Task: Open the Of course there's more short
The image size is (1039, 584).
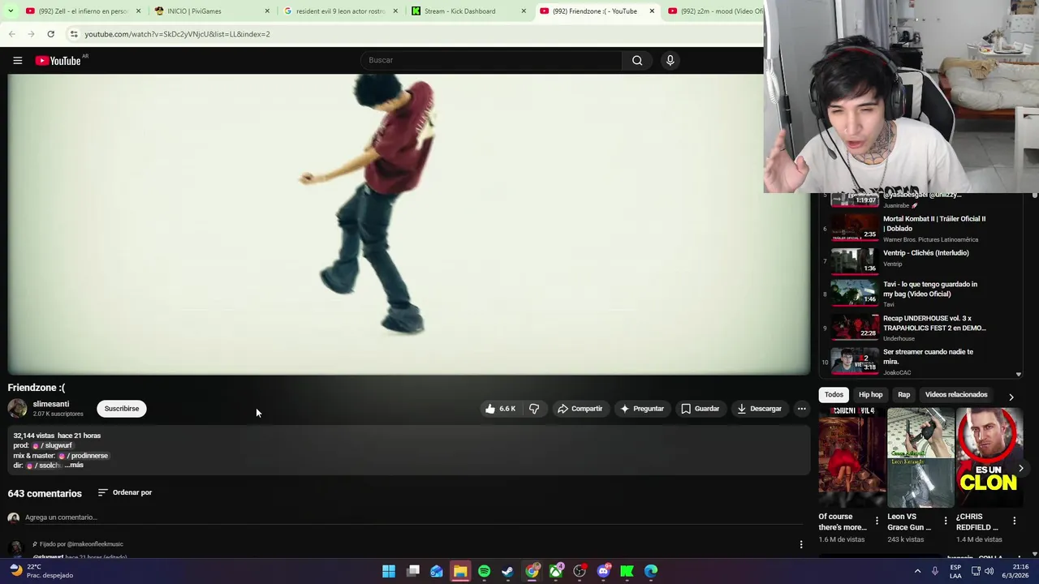Action: pyautogui.click(x=852, y=457)
